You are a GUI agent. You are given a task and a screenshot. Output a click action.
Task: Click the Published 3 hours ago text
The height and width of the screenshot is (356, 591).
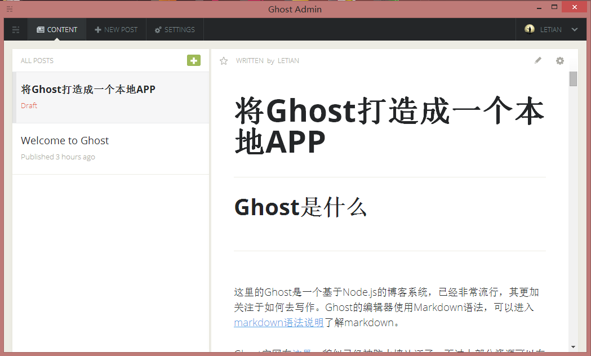point(58,157)
